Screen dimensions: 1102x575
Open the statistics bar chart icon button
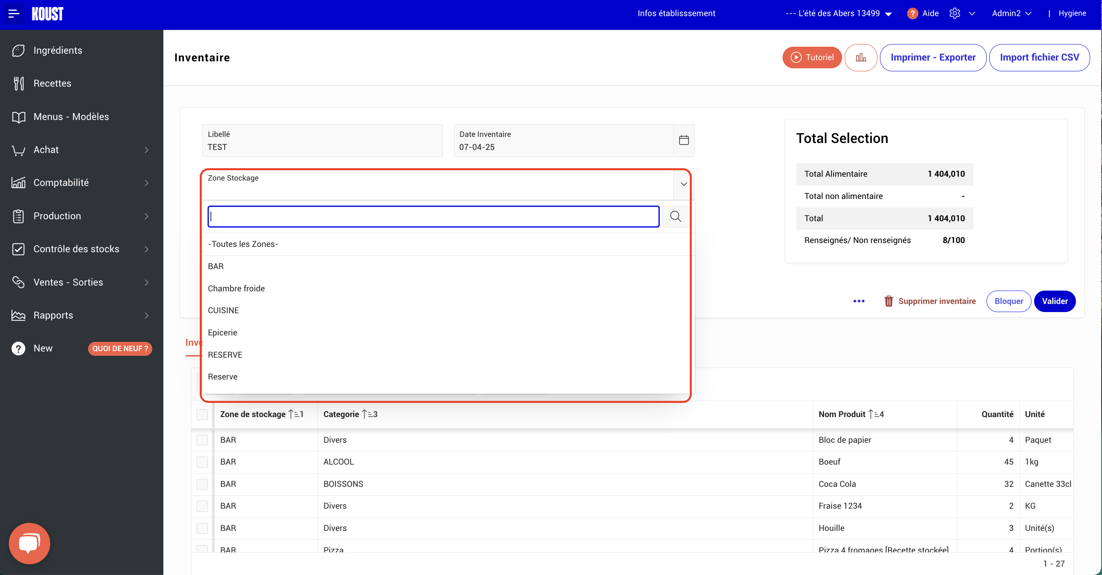861,58
